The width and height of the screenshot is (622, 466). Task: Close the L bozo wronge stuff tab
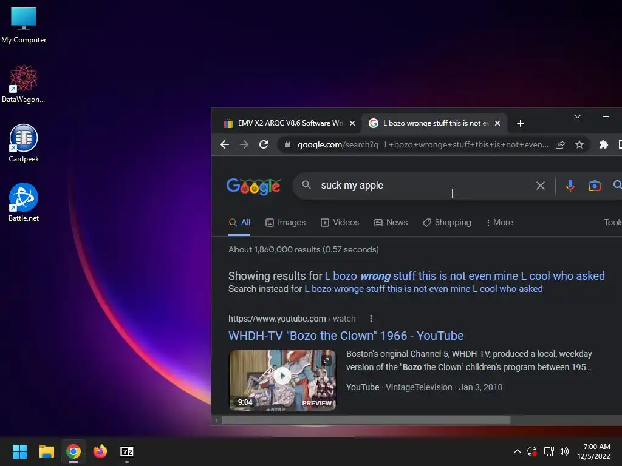(x=497, y=123)
